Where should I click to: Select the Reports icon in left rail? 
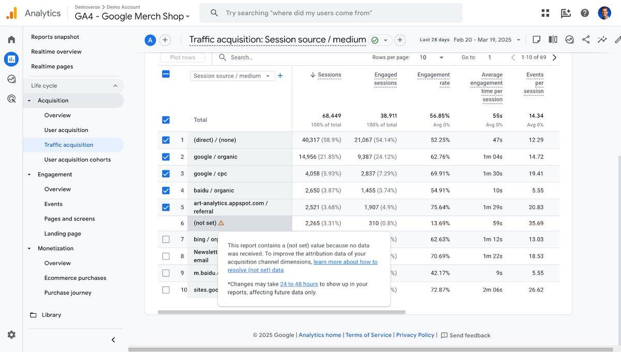pyautogui.click(x=11, y=59)
